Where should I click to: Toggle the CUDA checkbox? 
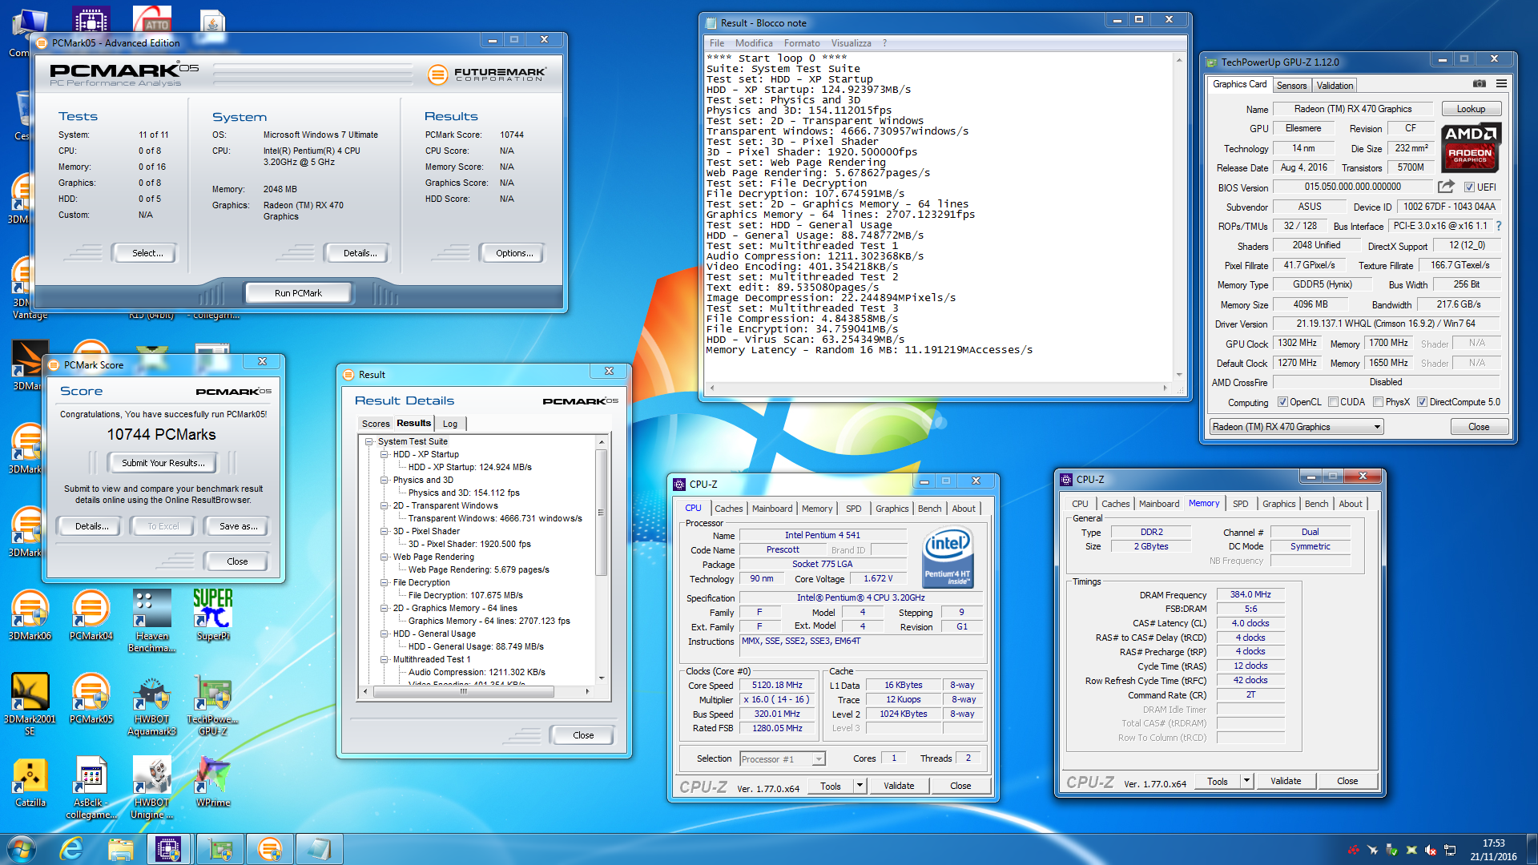(x=1333, y=402)
